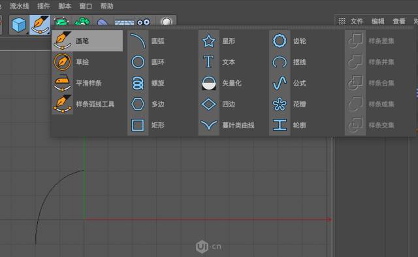418x257 pixels.
Task: Click the blue deformer toolbar icon
Action: click(x=103, y=22)
